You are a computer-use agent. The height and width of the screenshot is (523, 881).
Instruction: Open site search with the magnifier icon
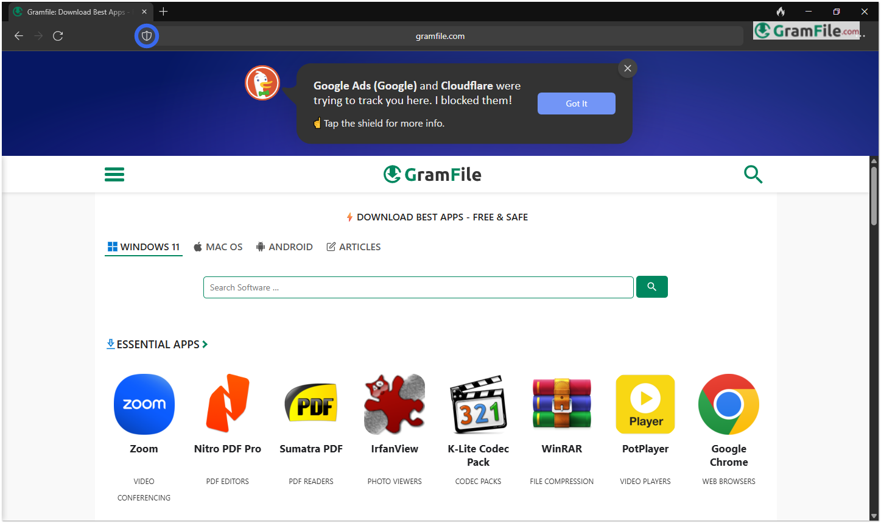(x=753, y=175)
